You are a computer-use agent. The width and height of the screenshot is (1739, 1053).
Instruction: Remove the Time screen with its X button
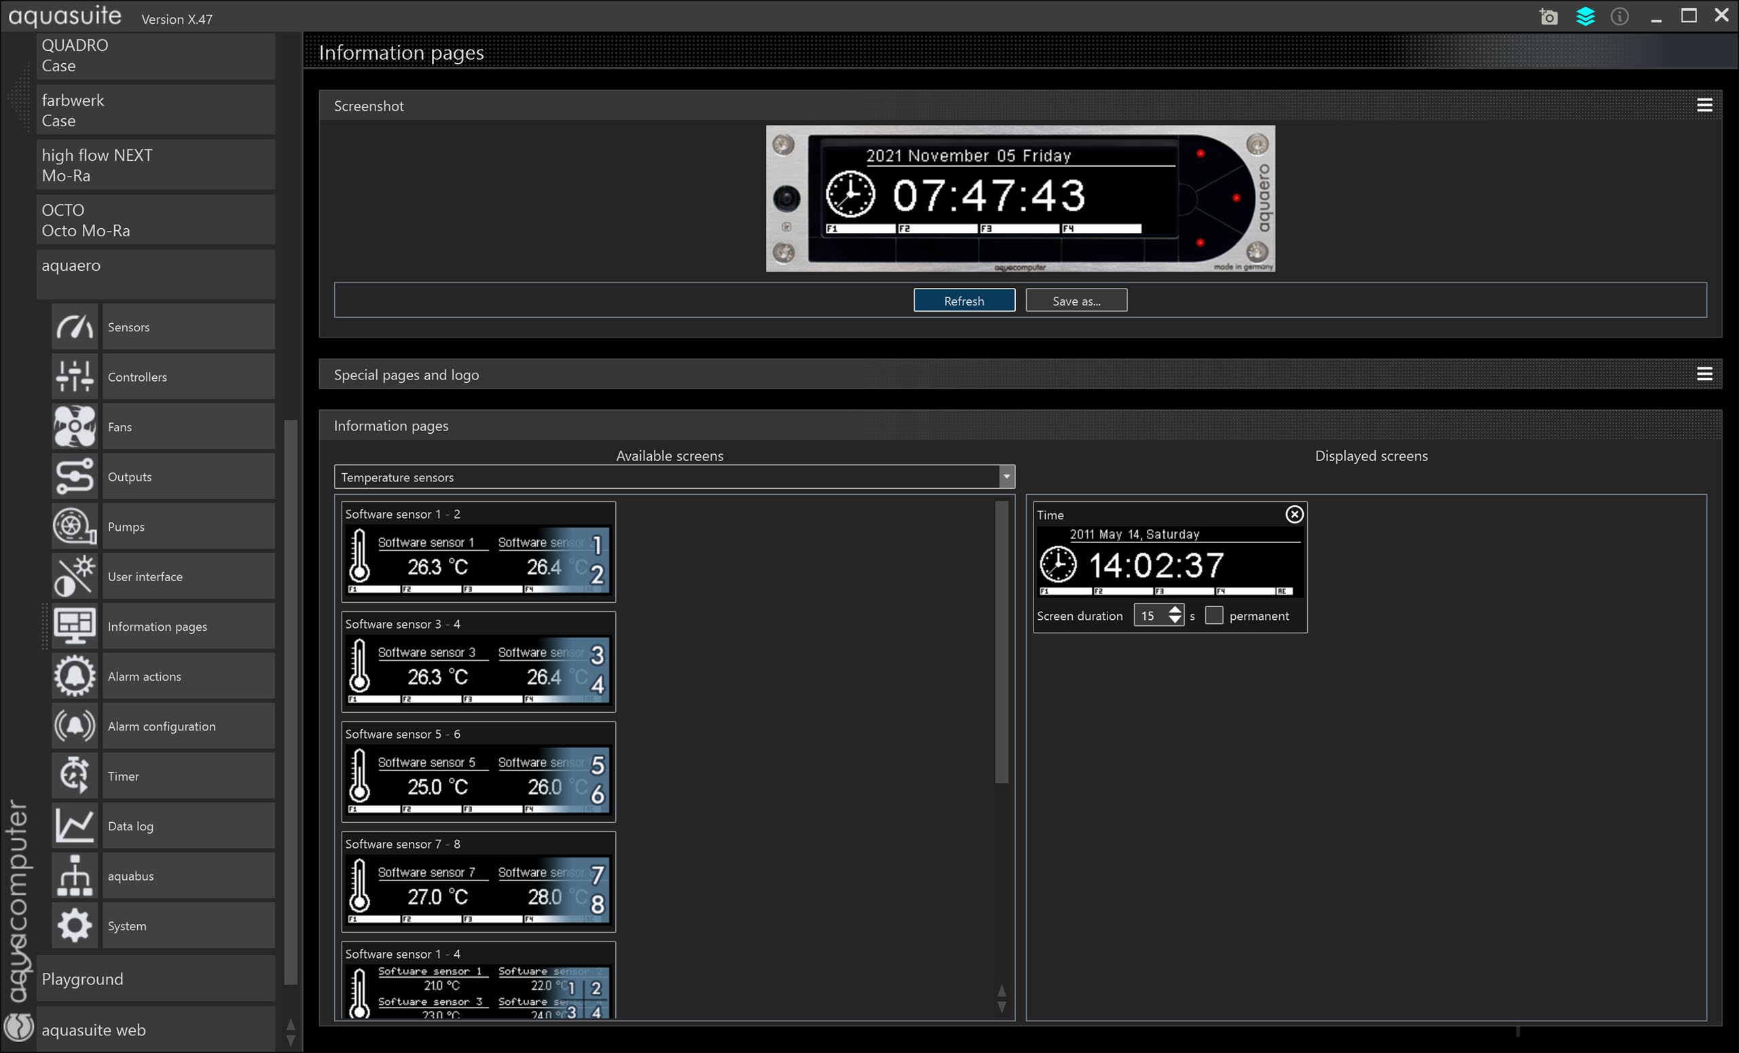pos(1294,515)
